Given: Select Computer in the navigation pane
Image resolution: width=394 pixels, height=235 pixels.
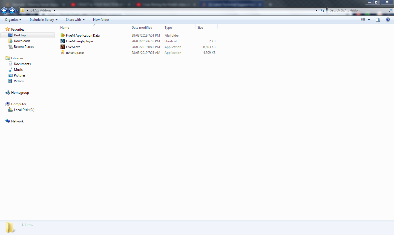Looking at the screenshot, I should coord(19,104).
